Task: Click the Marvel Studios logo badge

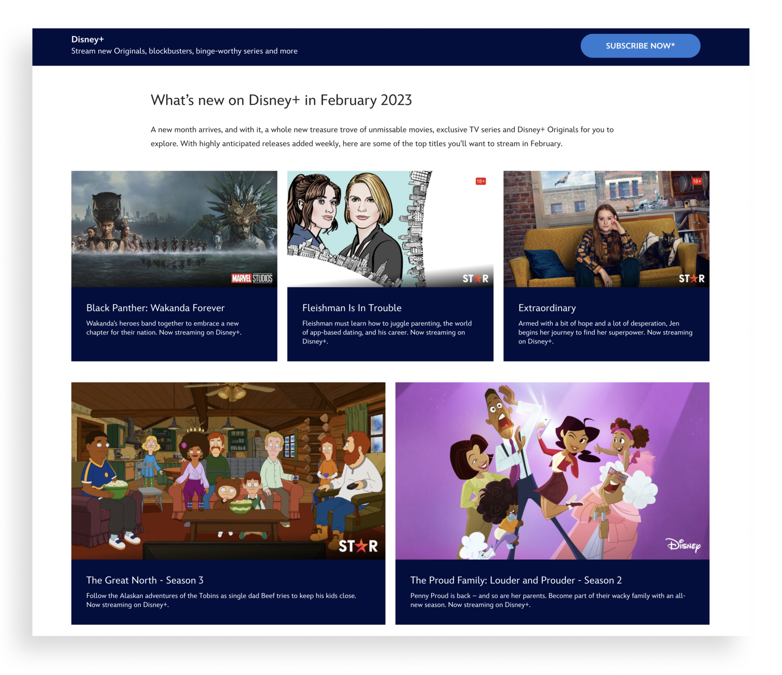Action: (x=252, y=278)
